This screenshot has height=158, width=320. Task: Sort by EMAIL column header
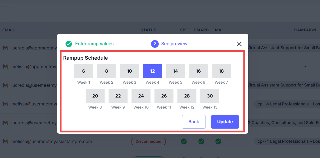[x=9, y=30]
